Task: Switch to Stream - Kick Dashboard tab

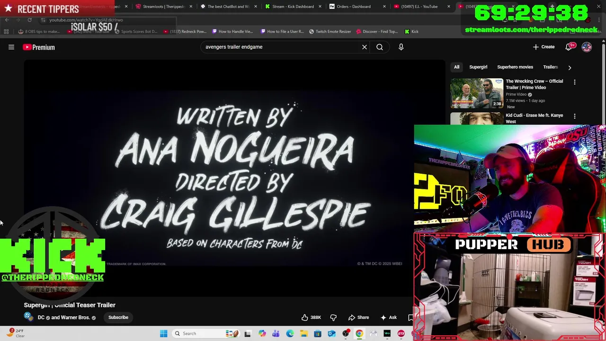Action: (293, 7)
